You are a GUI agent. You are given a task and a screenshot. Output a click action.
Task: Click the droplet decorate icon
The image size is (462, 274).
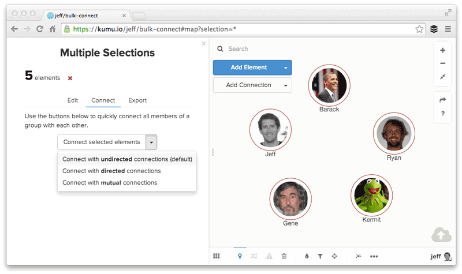point(307,256)
